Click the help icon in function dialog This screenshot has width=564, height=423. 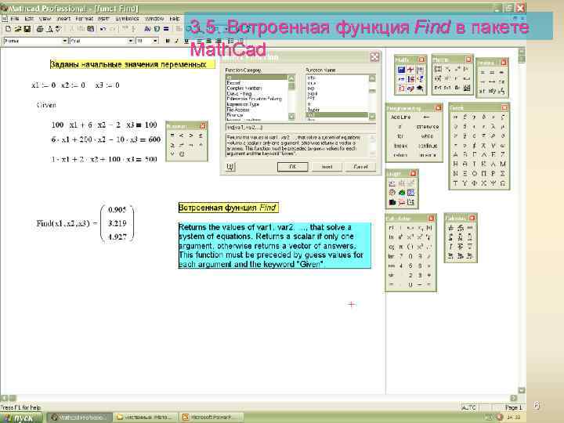point(230,167)
